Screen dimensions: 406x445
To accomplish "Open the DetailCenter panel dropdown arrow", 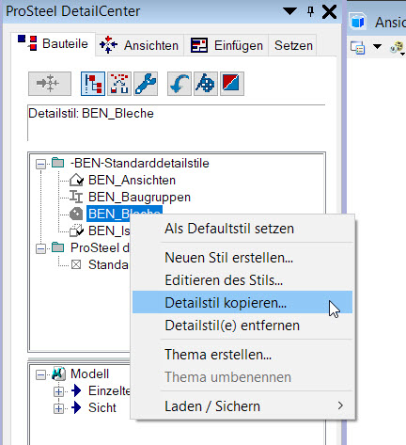I will click(x=289, y=11).
